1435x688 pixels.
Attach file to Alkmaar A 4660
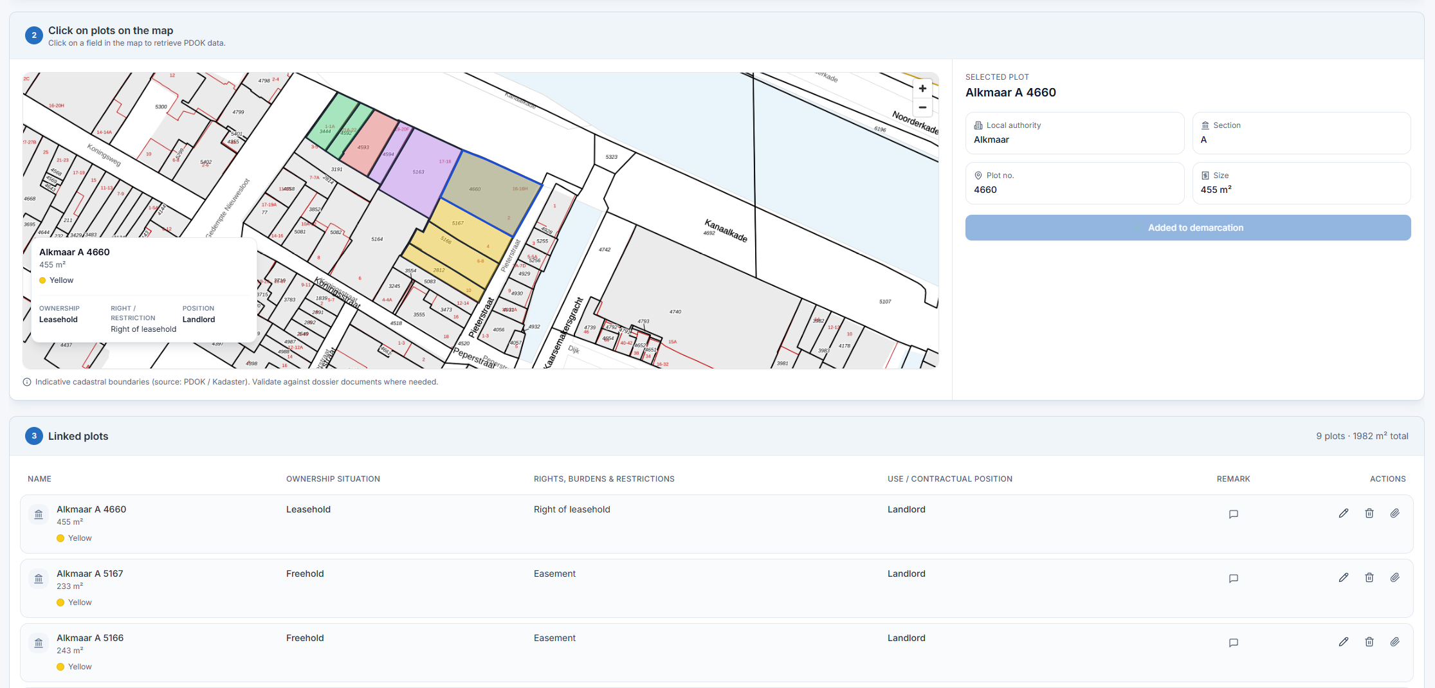tap(1394, 513)
